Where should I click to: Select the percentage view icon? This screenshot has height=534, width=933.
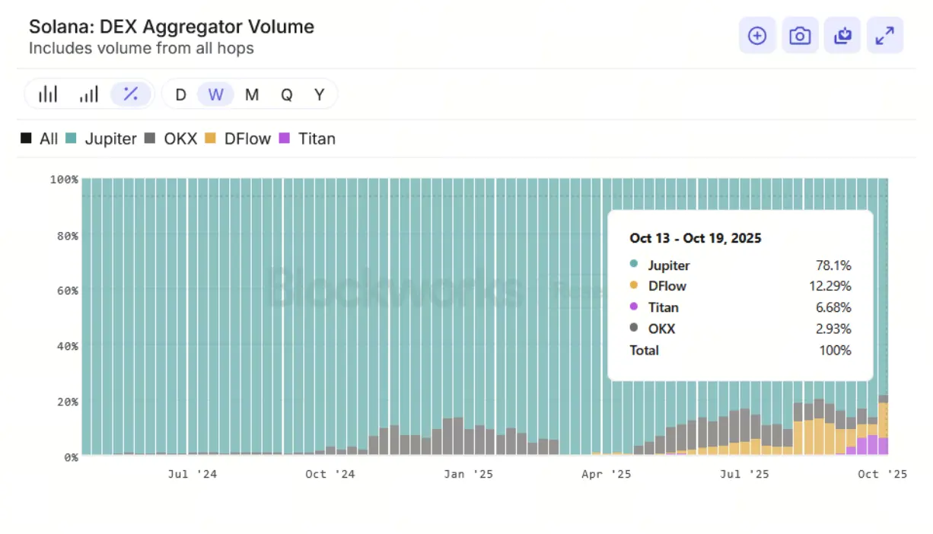coord(131,94)
